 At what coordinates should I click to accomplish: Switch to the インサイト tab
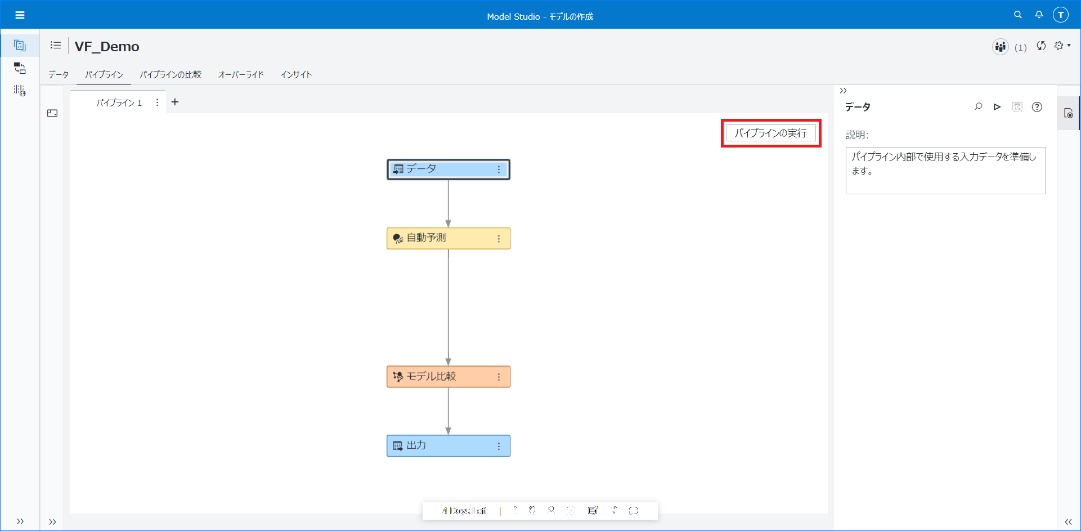point(296,74)
